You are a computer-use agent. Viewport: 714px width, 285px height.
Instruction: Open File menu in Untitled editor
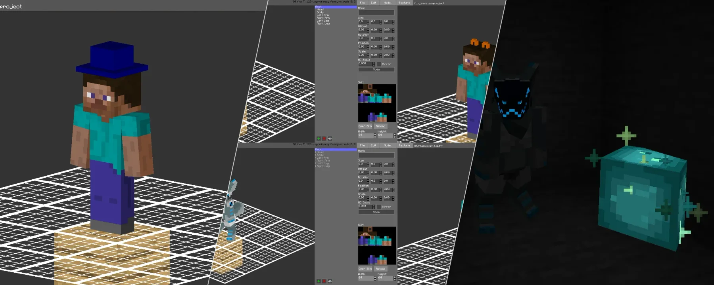coord(362,145)
